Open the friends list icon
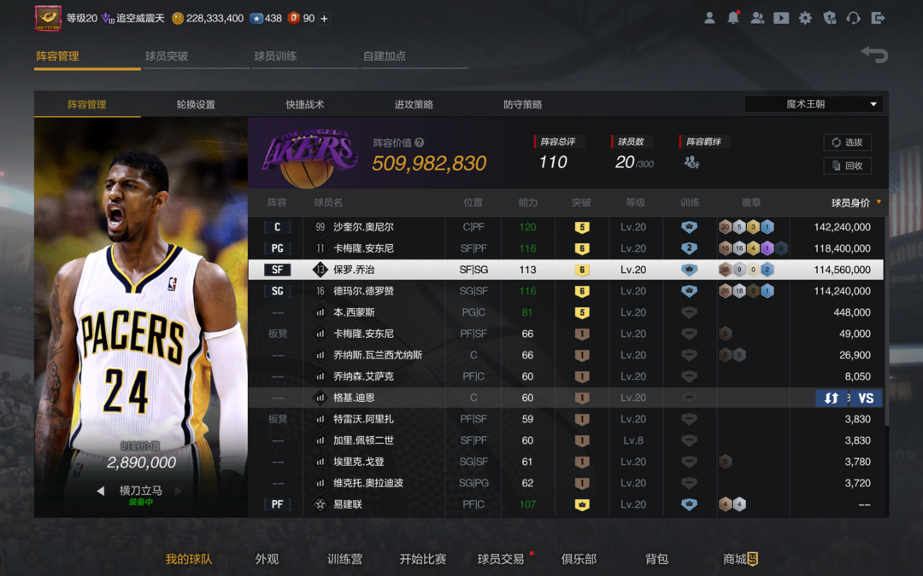 (757, 18)
